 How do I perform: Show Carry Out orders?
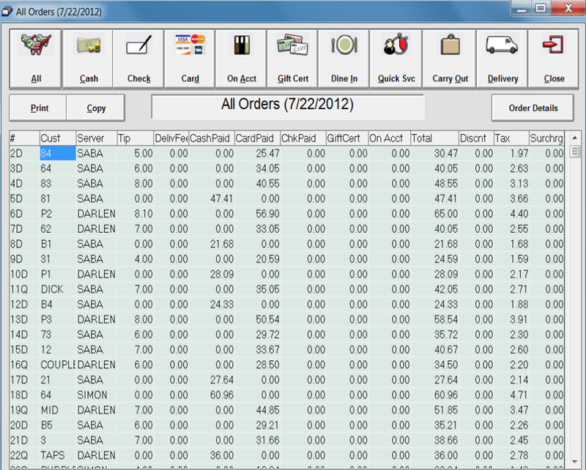(x=450, y=59)
